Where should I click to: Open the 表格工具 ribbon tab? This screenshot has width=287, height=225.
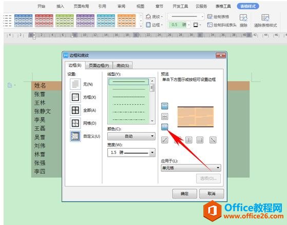tap(223, 6)
